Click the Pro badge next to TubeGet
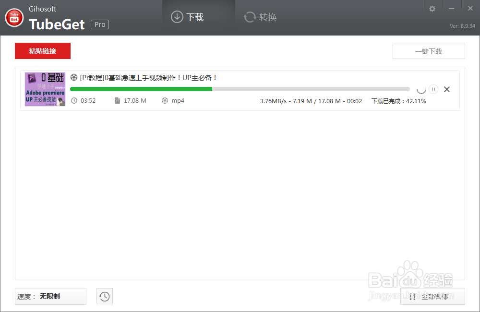Screen dimensions: 480x312 [x=100, y=24]
